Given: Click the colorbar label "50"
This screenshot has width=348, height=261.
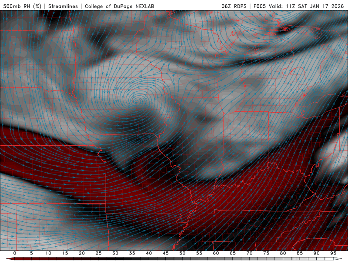Looking at the screenshot, I should click(182, 253).
